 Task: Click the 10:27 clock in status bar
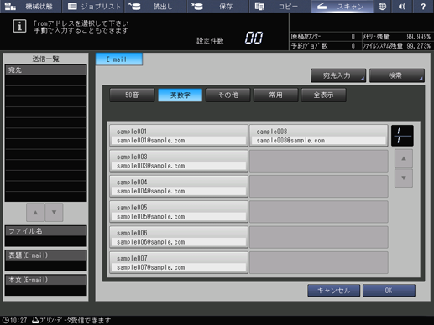click(14, 320)
